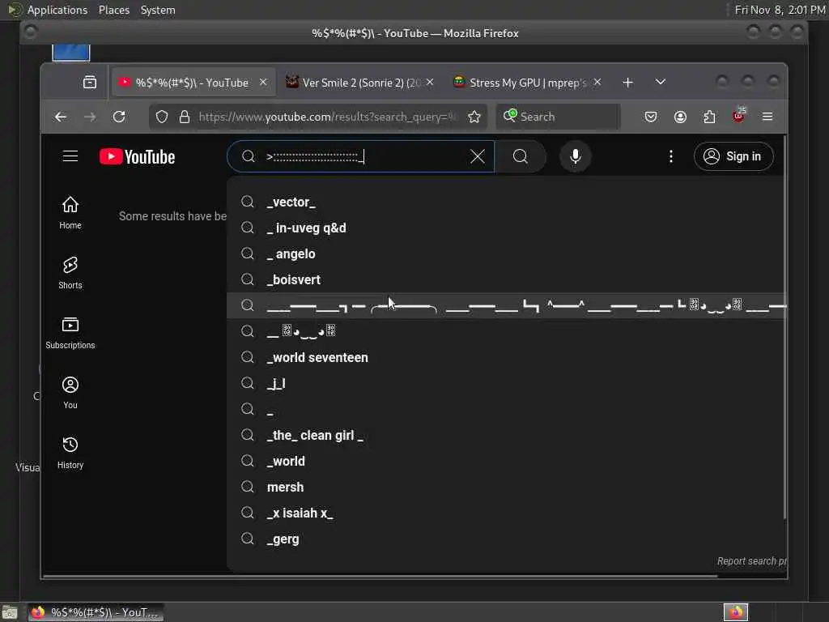Choose suggestion _ angelo
Image resolution: width=829 pixels, height=622 pixels.
(x=507, y=253)
